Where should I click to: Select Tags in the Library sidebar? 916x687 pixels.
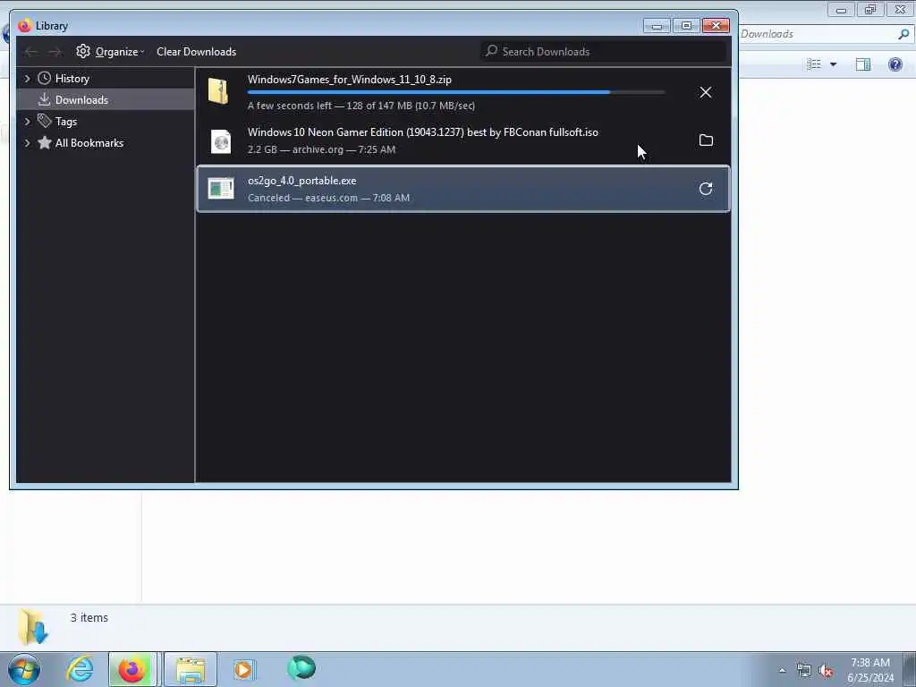point(106,122)
